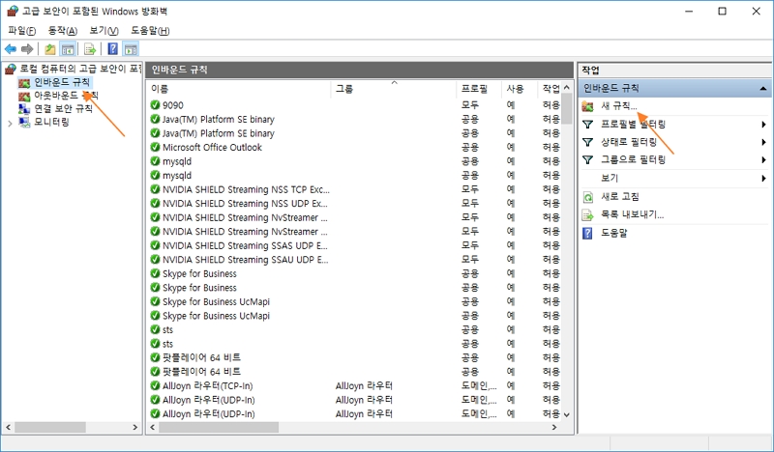The height and width of the screenshot is (452, 774).
Task: Click the Up one level folder icon
Action: 50,49
